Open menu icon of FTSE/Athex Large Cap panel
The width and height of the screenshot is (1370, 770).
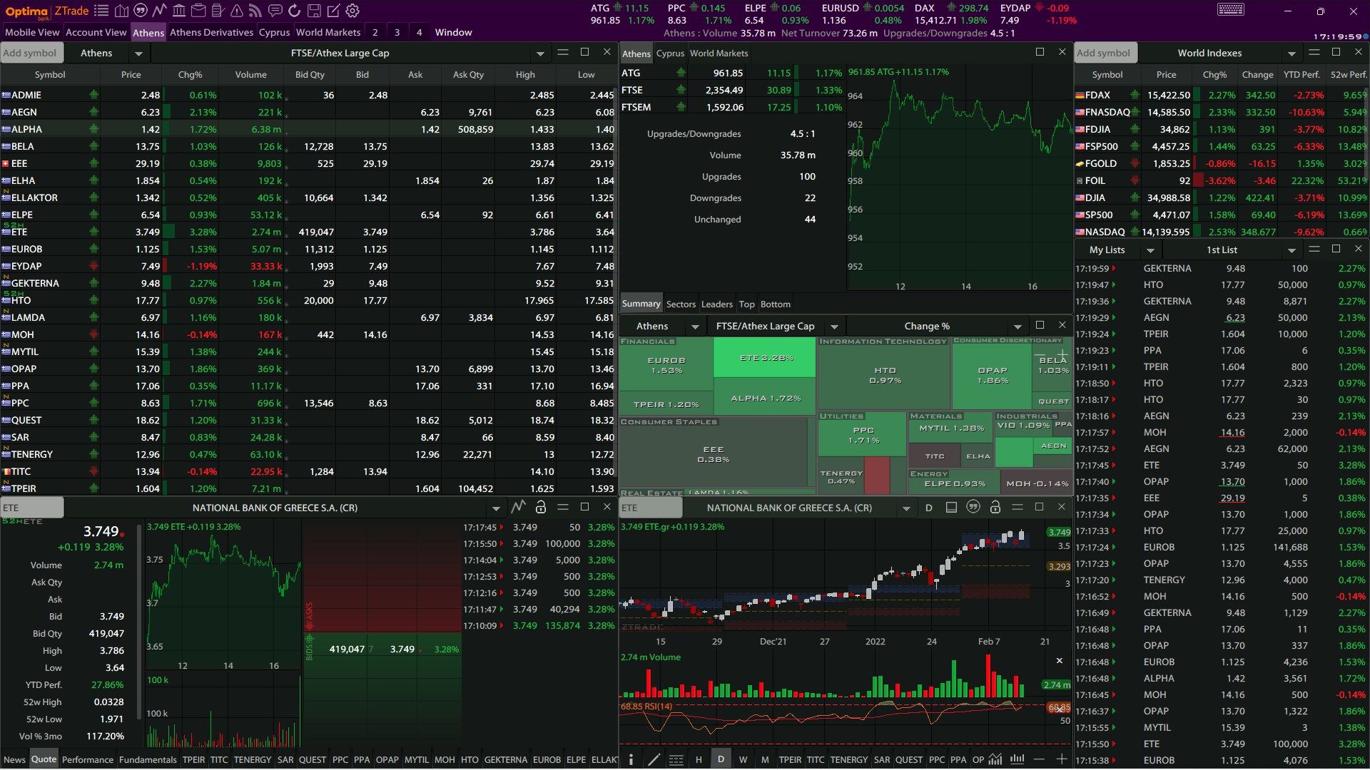point(563,52)
